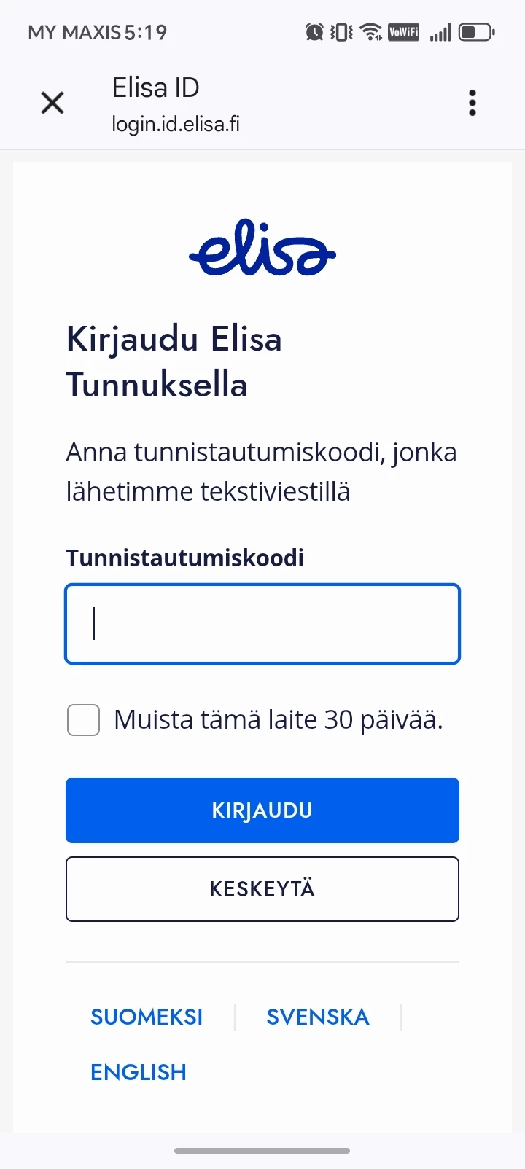Switch language to SUOMEKSI
This screenshot has width=525, height=1169.
tap(147, 1017)
